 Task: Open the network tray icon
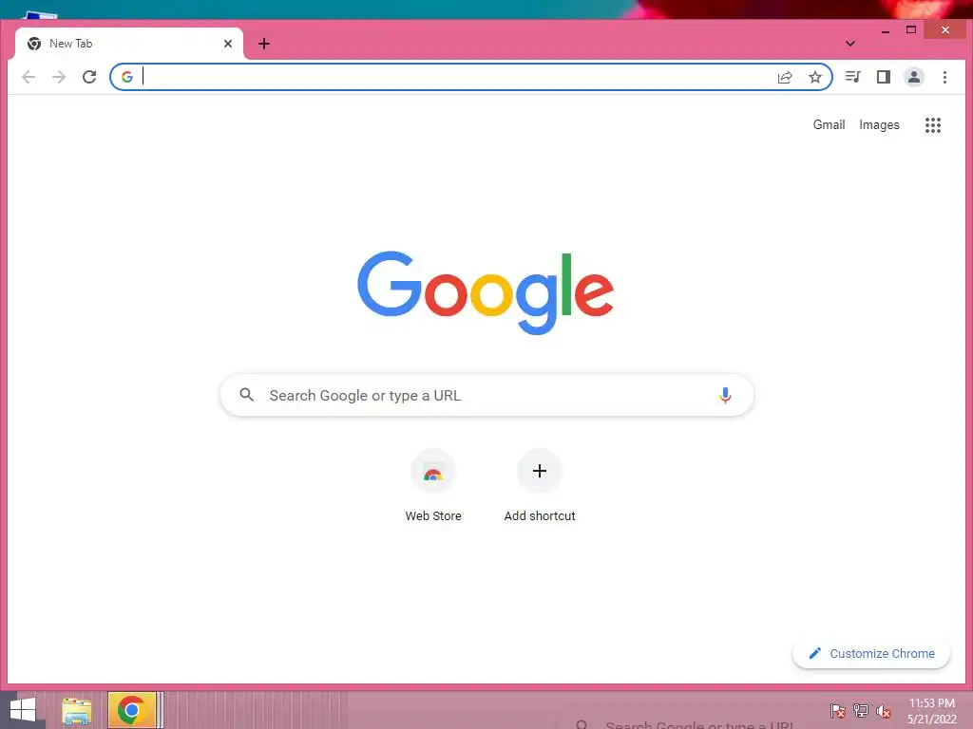click(861, 711)
